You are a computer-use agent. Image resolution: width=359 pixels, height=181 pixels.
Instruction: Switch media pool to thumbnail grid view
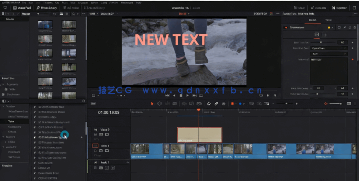[61, 14]
